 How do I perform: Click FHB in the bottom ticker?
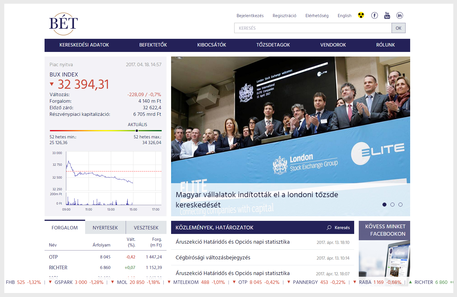tap(10, 282)
